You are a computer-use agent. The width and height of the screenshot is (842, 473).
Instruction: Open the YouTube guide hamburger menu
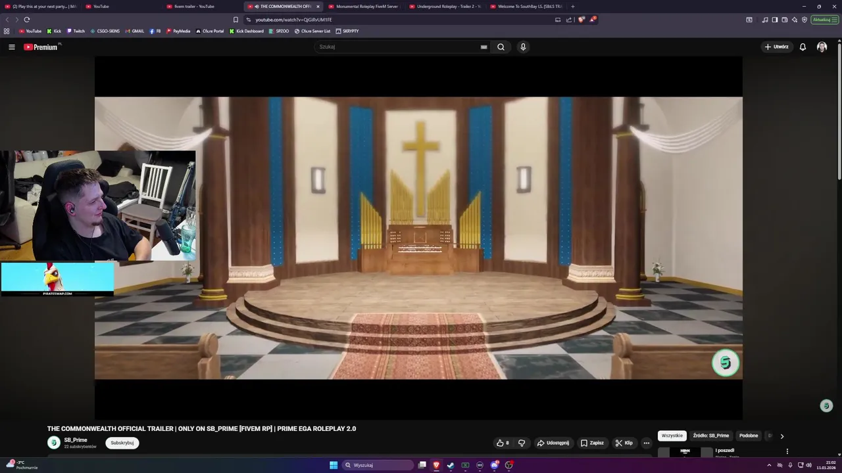pyautogui.click(x=11, y=47)
